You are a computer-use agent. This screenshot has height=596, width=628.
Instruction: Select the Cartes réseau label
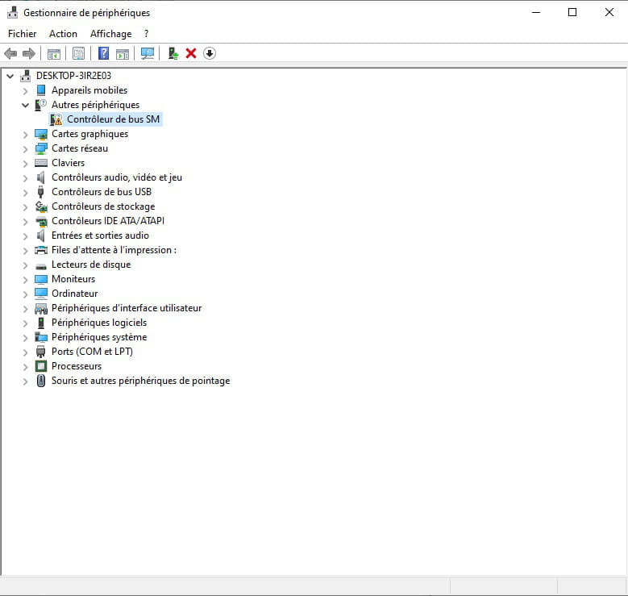click(80, 148)
